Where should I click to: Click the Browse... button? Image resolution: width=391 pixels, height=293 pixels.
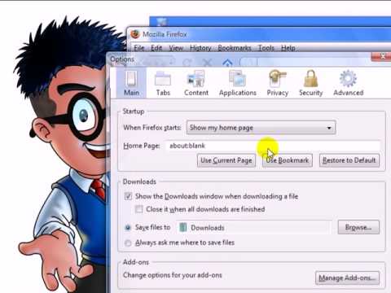[358, 227]
